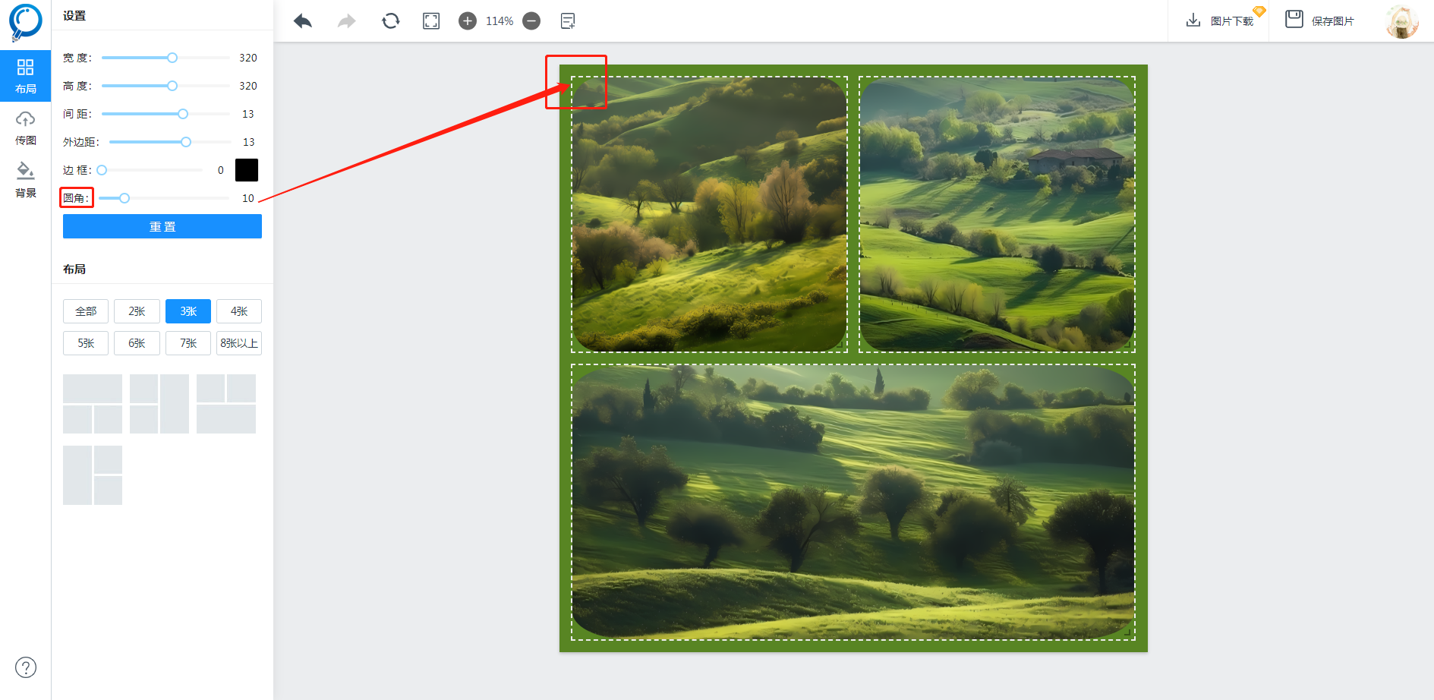Viewport: 1434px width, 700px height.
Task: Select the 2张 layout filter
Action: 137,311
